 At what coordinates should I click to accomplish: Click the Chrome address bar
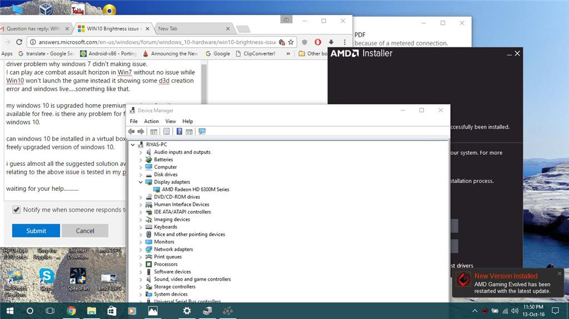pyautogui.click(x=156, y=42)
